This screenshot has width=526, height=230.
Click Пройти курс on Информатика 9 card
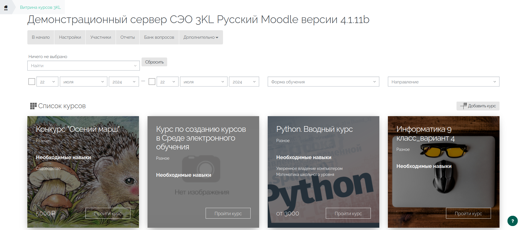click(468, 213)
